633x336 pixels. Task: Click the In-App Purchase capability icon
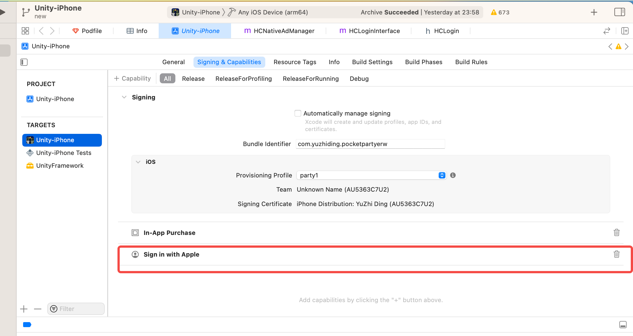(x=135, y=233)
